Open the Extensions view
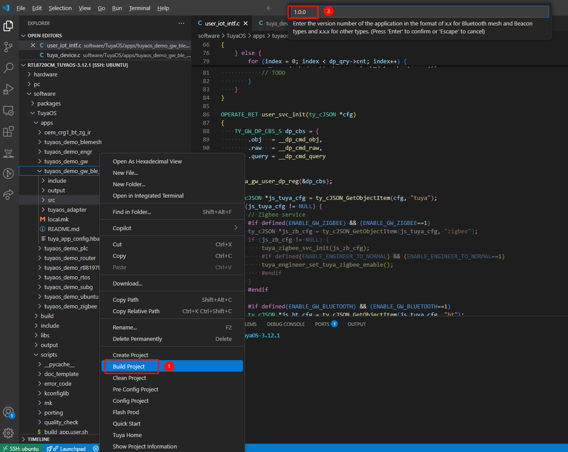 pos(8,131)
